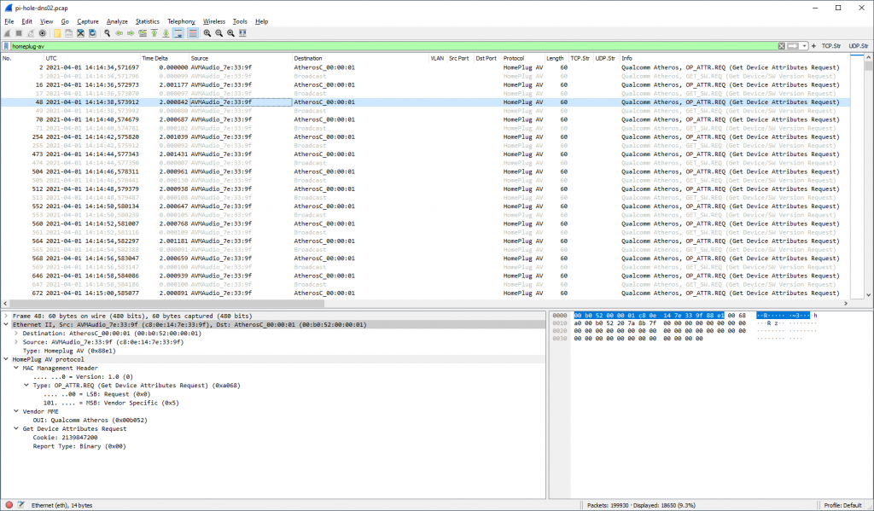Open the recent display filters dropdown
The width and height of the screenshot is (874, 511).
pyautogui.click(x=804, y=46)
